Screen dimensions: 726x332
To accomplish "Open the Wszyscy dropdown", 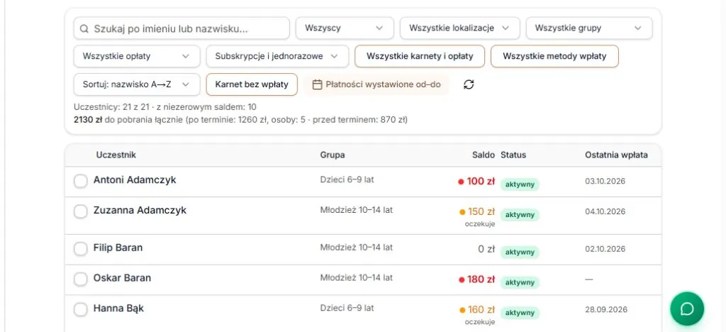I will coord(345,28).
